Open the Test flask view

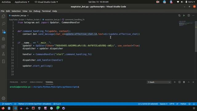[3, 54]
